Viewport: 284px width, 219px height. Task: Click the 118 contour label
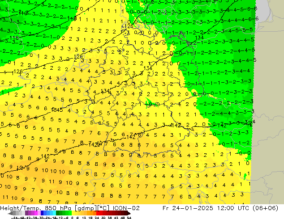(14, 38)
